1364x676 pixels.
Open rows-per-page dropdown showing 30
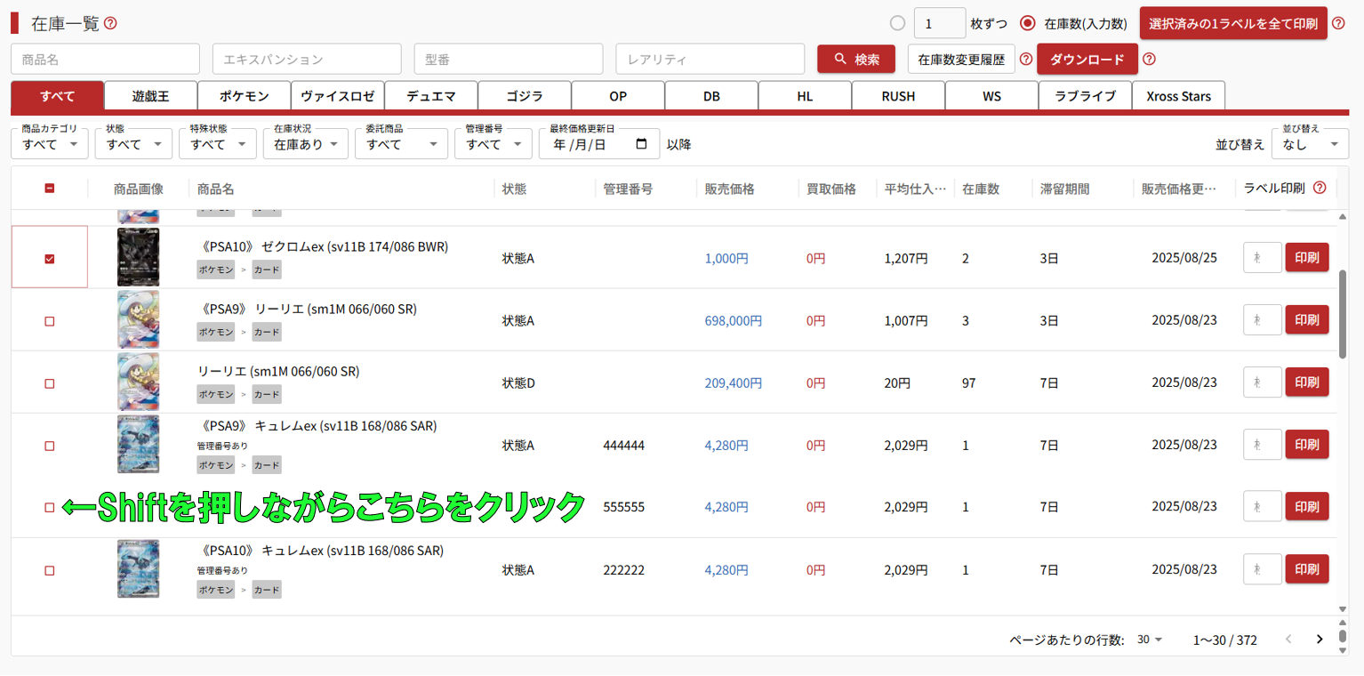1150,640
